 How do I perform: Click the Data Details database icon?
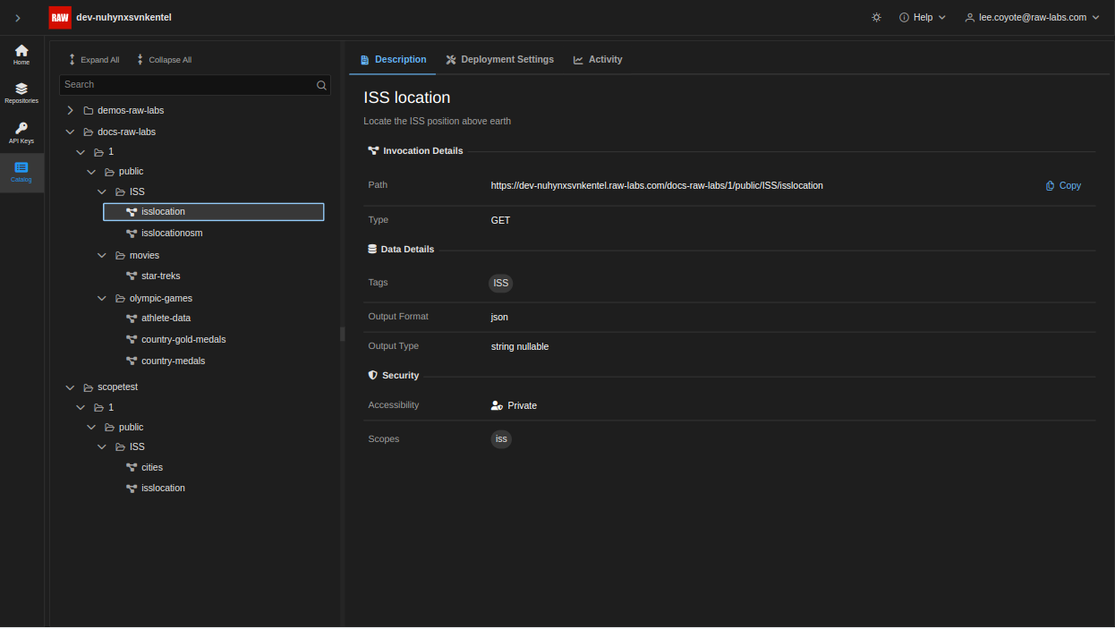(x=372, y=250)
